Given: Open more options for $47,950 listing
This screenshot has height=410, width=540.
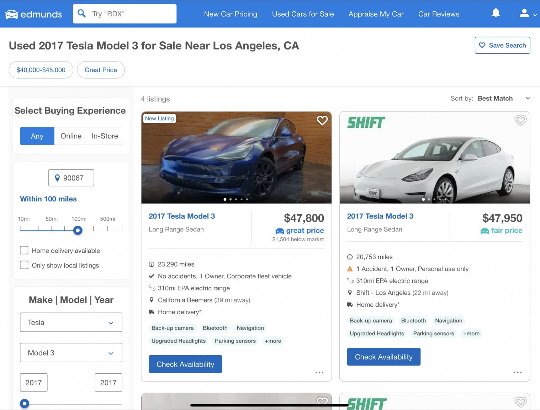Looking at the screenshot, I should pos(518,372).
